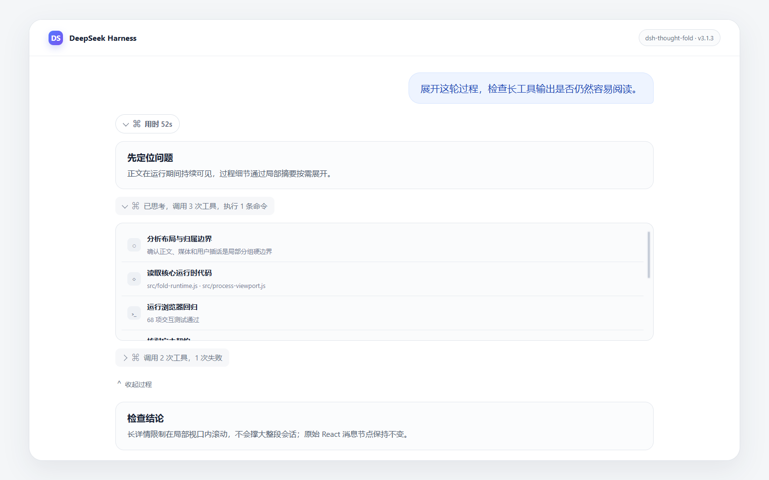
Task: Click 确认正文、媒体和用户插话 description text
Action: 210,252
